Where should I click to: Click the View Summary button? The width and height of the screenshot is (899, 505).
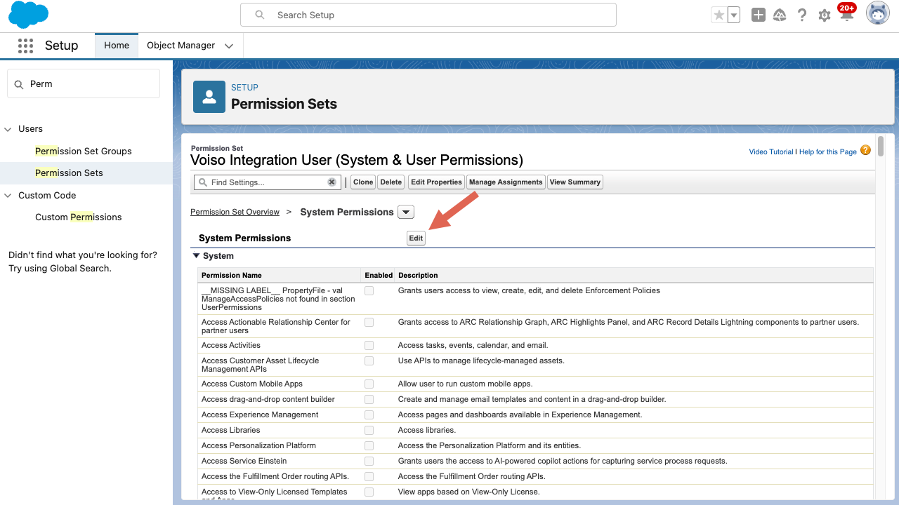click(575, 182)
